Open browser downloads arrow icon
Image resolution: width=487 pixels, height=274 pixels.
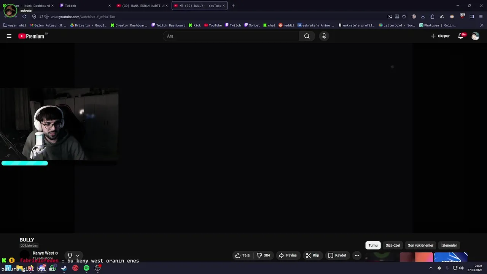point(423,17)
